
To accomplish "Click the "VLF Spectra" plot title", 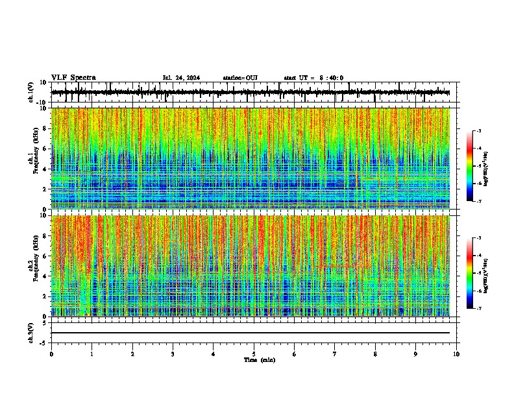I will click(x=73, y=78).
